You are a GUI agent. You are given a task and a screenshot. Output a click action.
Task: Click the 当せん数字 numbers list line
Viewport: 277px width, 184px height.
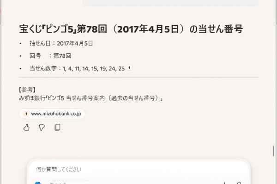(x=77, y=69)
